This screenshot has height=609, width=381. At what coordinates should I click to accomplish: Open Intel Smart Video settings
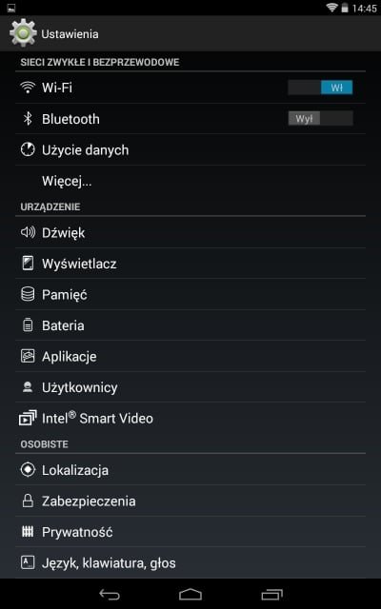(x=190, y=418)
